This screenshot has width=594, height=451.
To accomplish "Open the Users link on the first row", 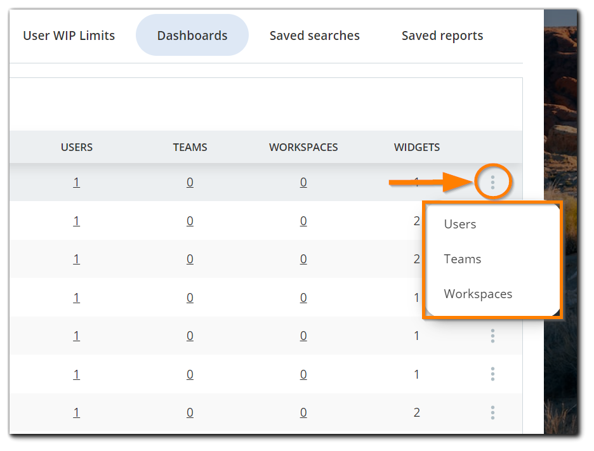I will point(76,181).
